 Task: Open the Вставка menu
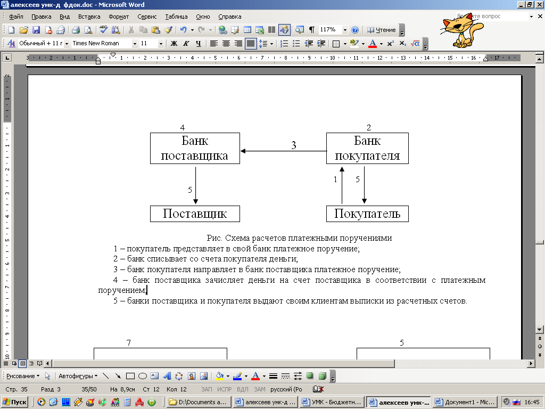[x=89, y=17]
